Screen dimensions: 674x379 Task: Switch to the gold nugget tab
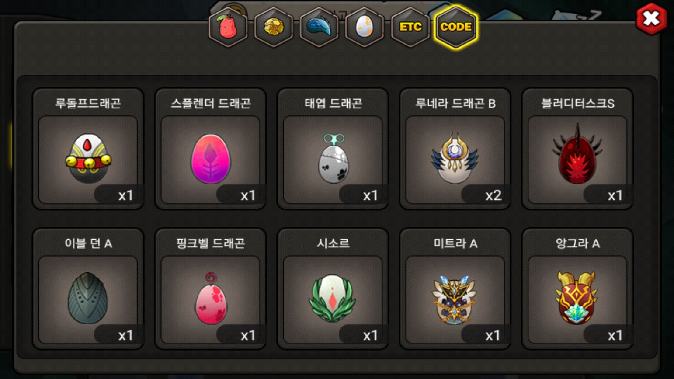(274, 27)
